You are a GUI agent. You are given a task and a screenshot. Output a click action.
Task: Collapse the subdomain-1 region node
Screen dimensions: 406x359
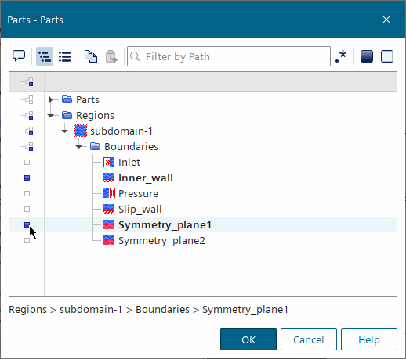tap(65, 131)
